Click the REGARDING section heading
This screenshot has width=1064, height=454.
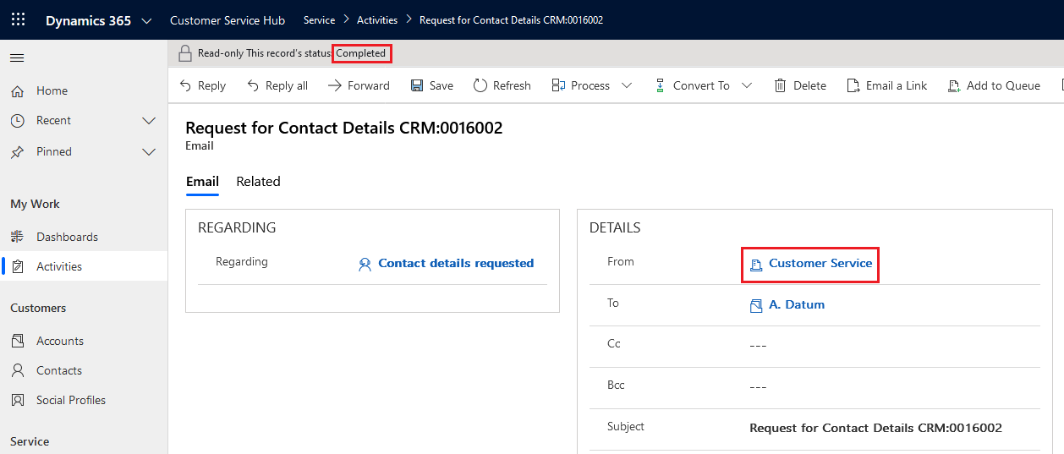click(237, 227)
